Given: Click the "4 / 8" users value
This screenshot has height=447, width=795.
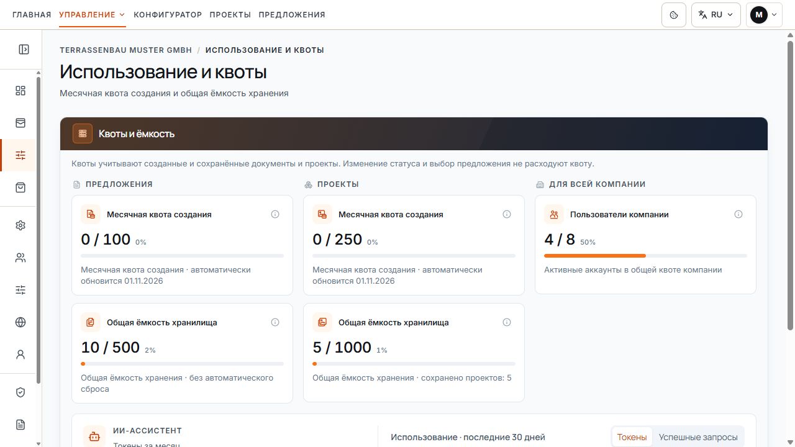Looking at the screenshot, I should pyautogui.click(x=560, y=239).
